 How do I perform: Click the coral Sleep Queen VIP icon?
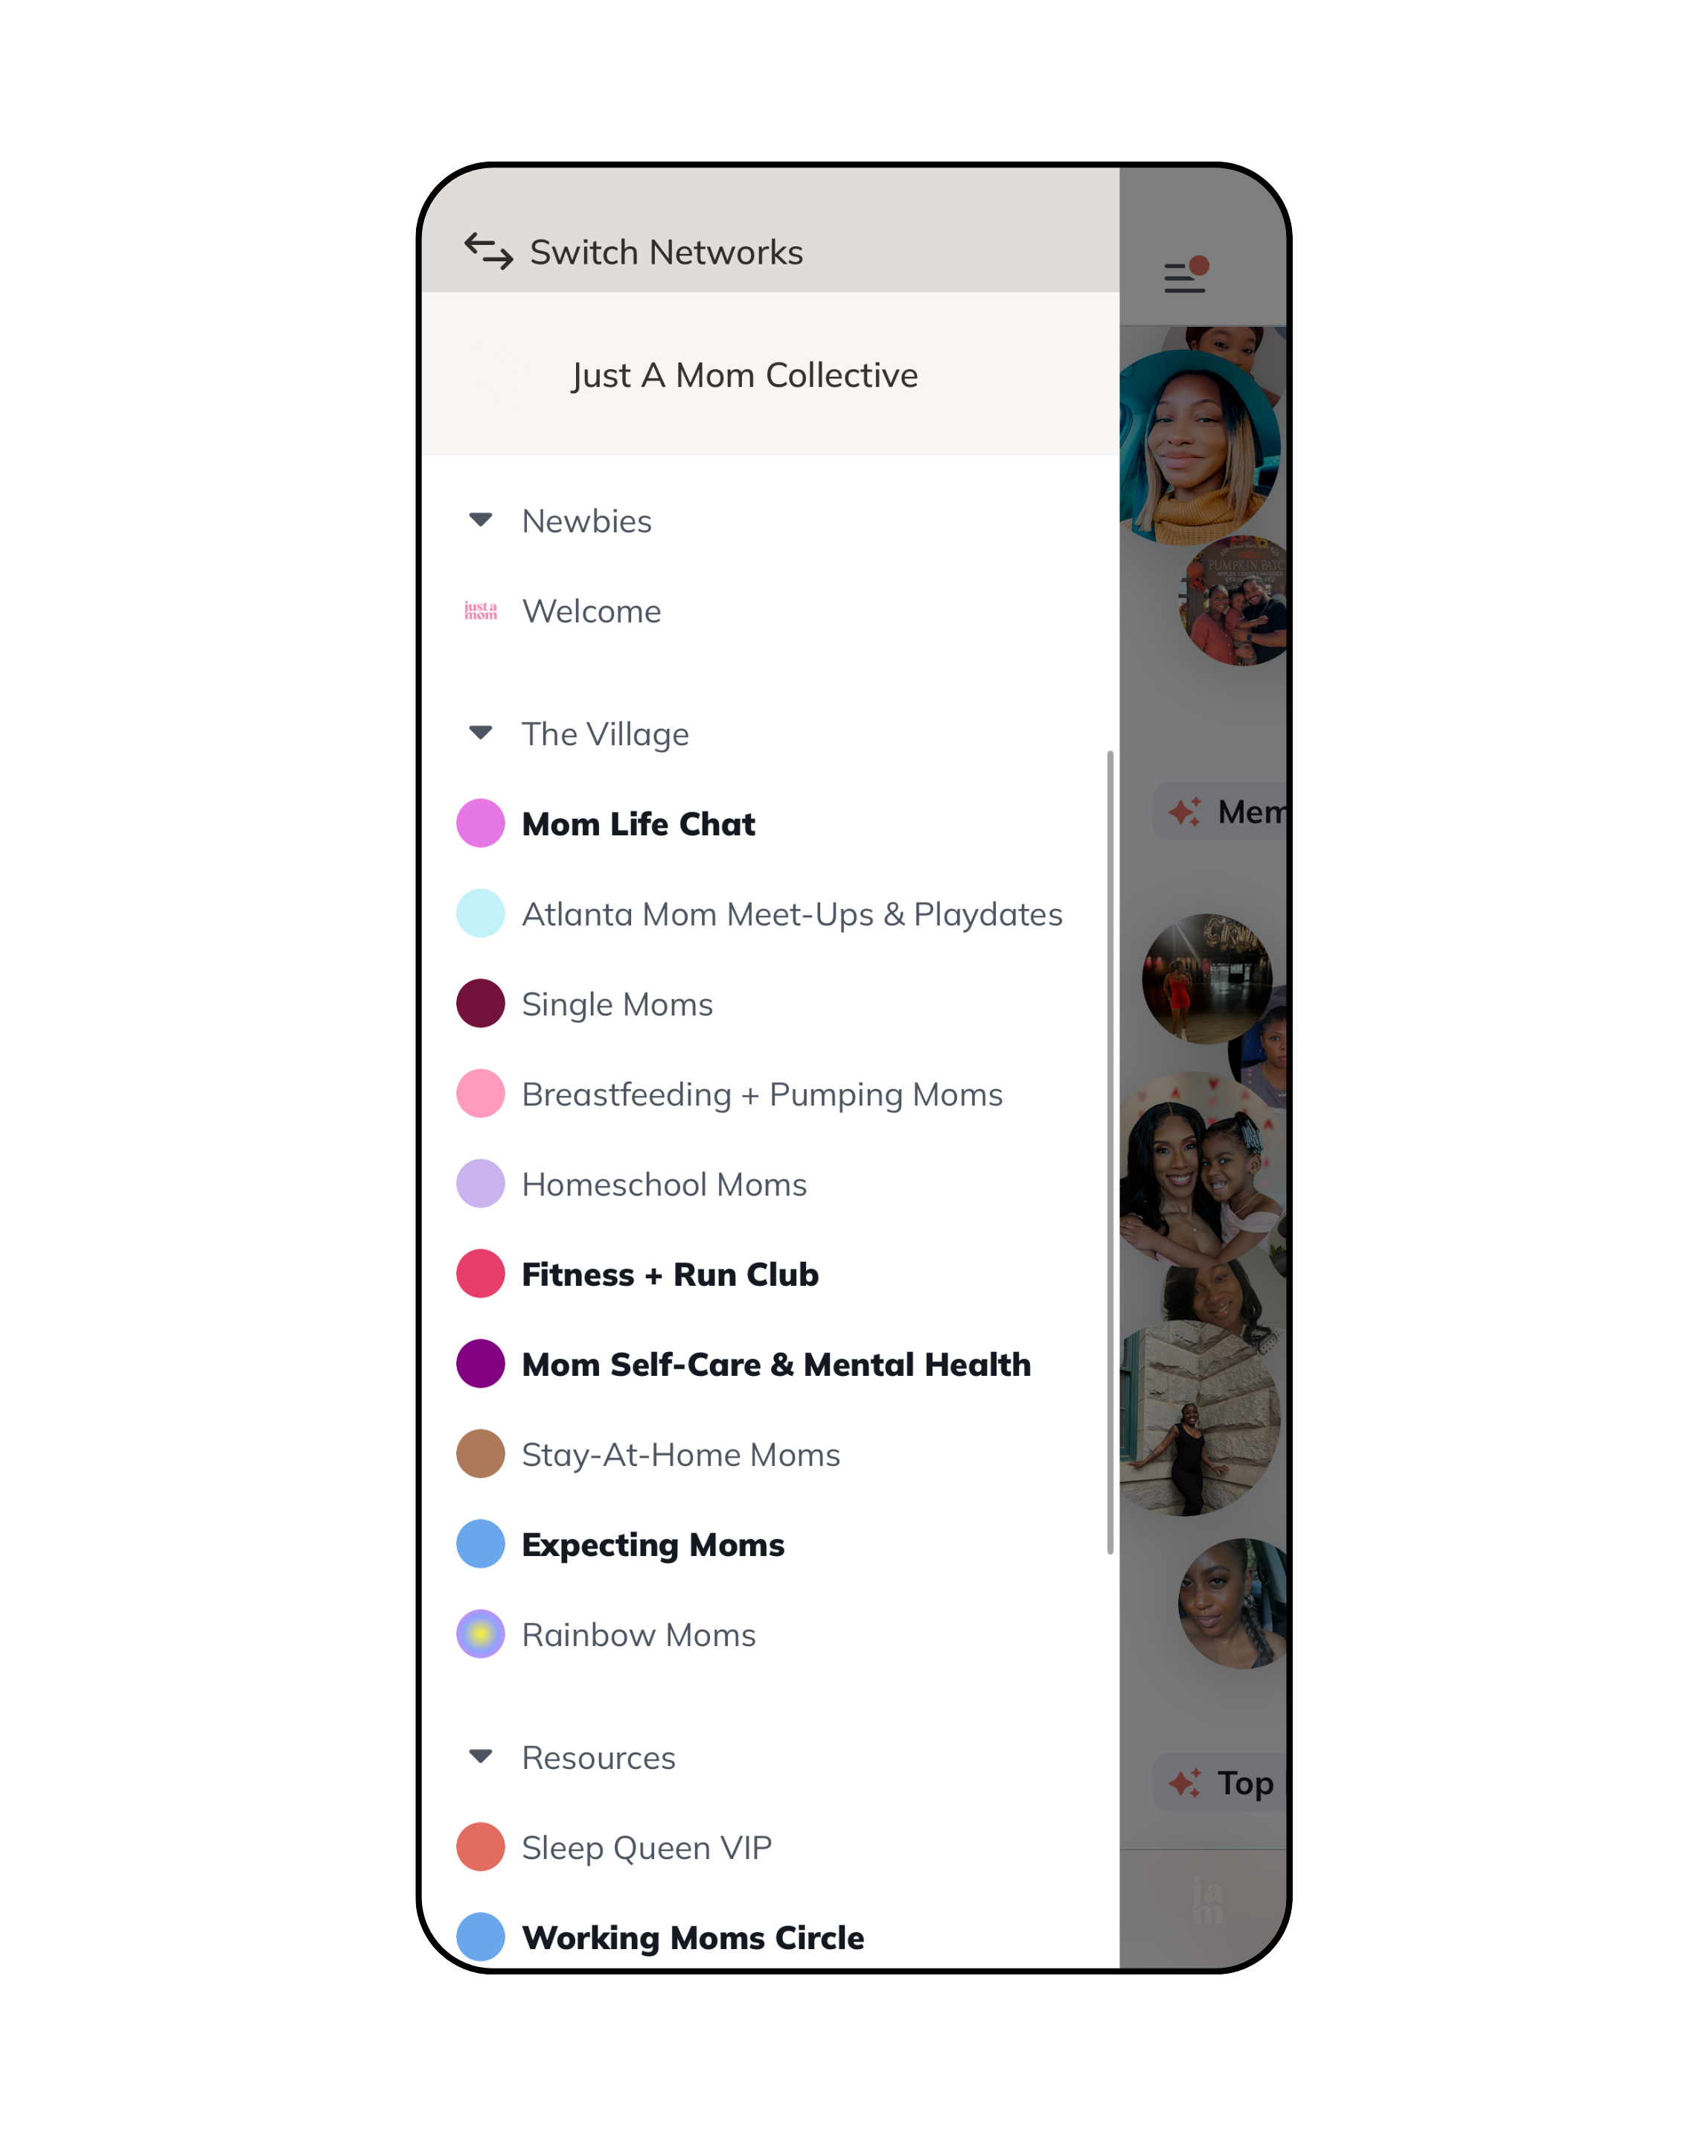[480, 1846]
